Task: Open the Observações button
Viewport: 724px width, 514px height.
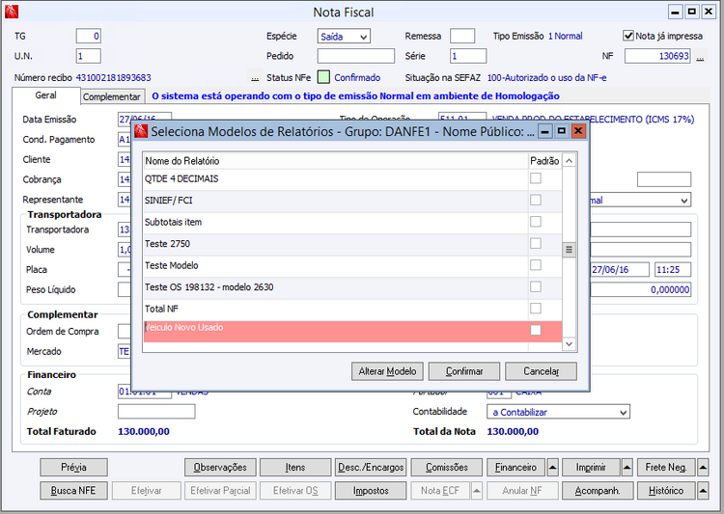Action: coord(220,468)
